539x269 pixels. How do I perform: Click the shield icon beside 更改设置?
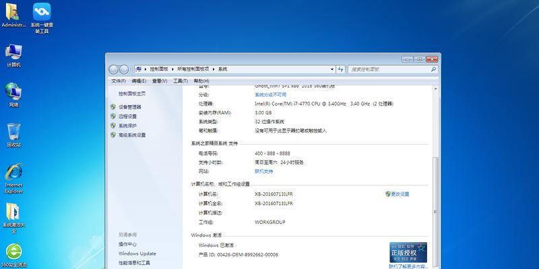click(388, 194)
